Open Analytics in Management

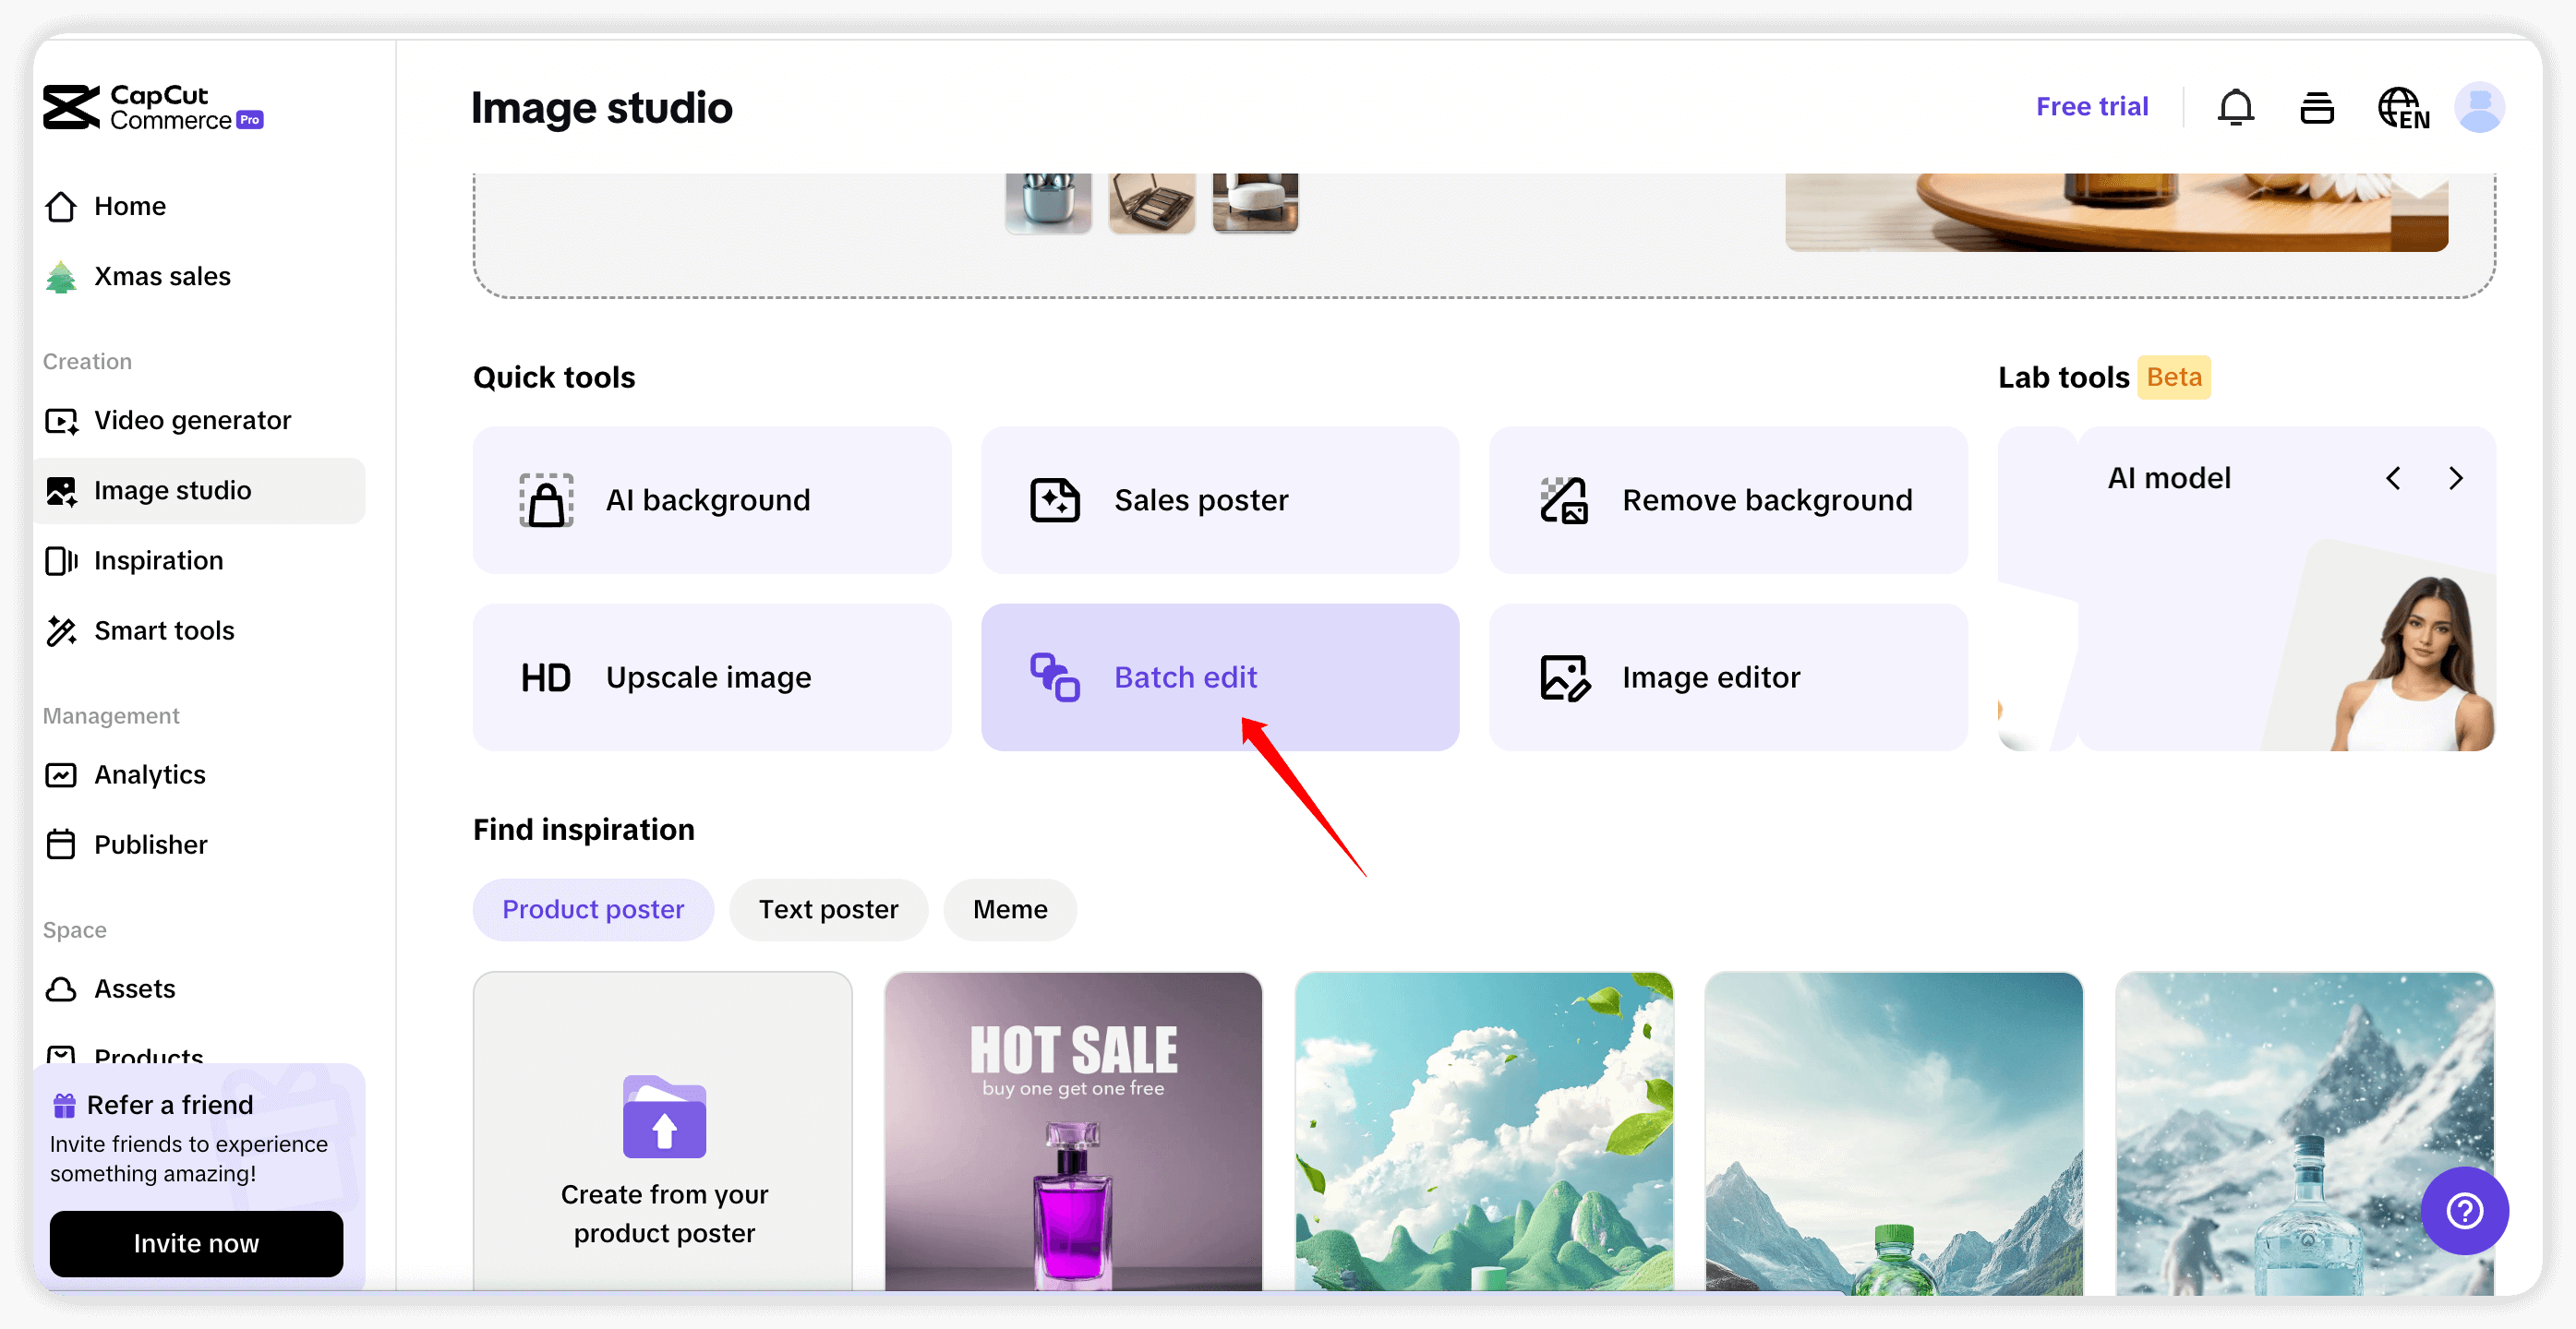pyautogui.click(x=200, y=774)
